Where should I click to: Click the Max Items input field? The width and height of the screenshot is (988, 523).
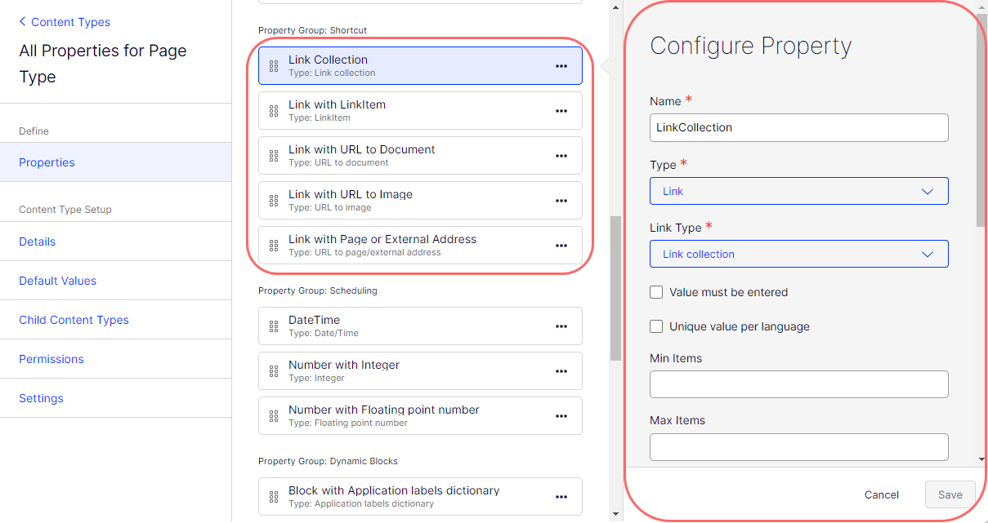tap(799, 447)
